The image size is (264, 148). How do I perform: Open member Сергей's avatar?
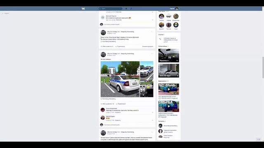[x=161, y=16]
